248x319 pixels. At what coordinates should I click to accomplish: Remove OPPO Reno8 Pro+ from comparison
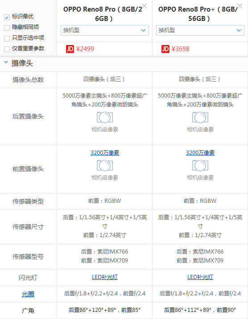pyautogui.click(x=240, y=6)
